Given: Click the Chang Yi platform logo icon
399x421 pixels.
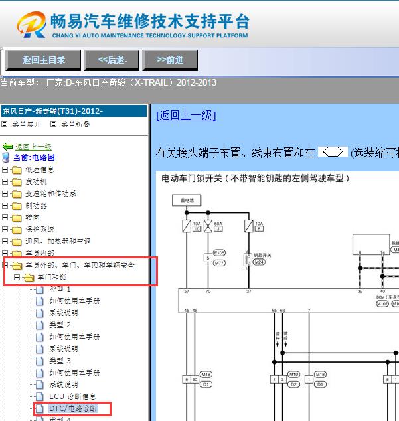Looking at the screenshot, I should 32,24.
